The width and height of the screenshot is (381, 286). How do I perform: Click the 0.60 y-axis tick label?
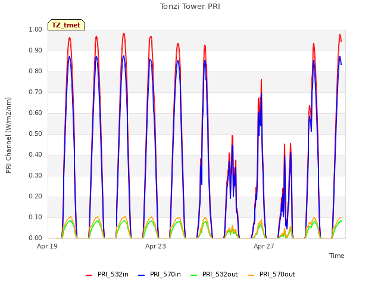point(36,113)
